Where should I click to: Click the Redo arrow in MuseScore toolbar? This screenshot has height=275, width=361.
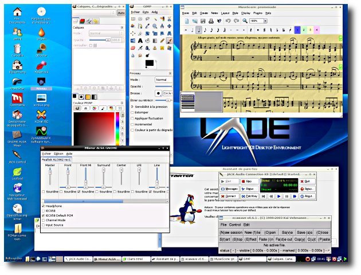tap(236, 21)
